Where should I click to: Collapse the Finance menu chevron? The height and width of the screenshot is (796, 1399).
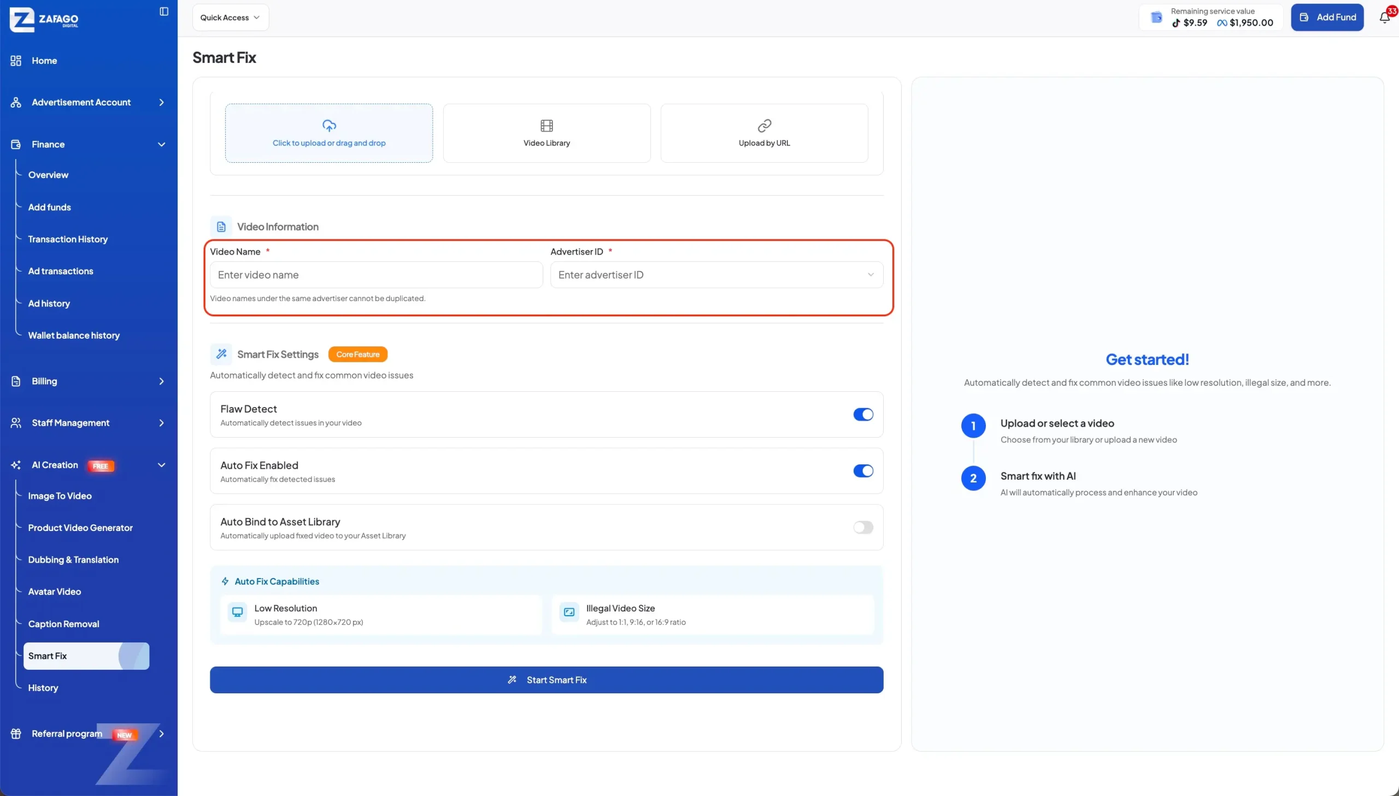pyautogui.click(x=161, y=144)
